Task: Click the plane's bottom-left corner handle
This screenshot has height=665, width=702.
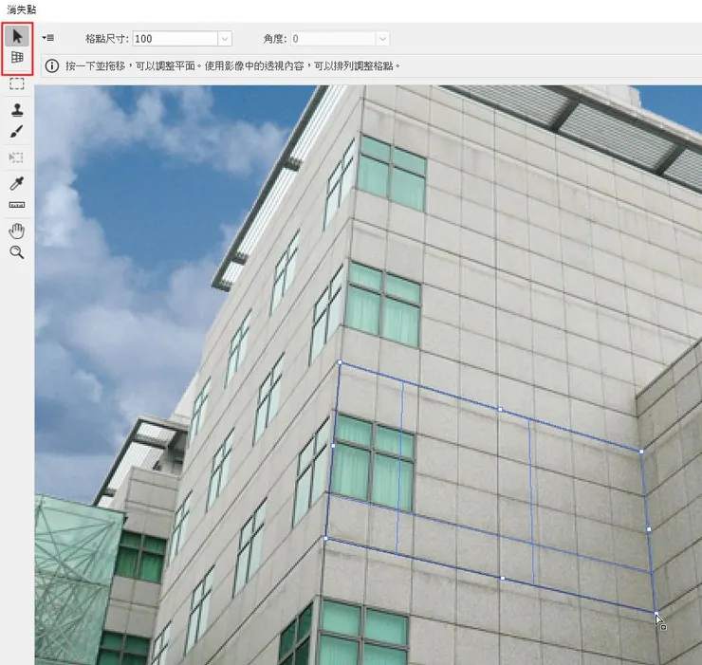Action: point(325,538)
